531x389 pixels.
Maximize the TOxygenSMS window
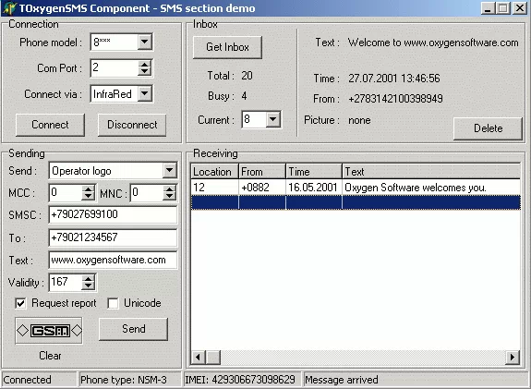point(503,8)
